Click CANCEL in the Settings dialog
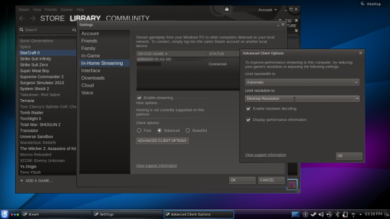This screenshot has width=390, height=219. coord(271,180)
